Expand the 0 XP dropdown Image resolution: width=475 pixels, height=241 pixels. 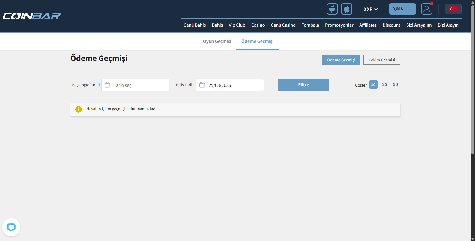(x=371, y=9)
